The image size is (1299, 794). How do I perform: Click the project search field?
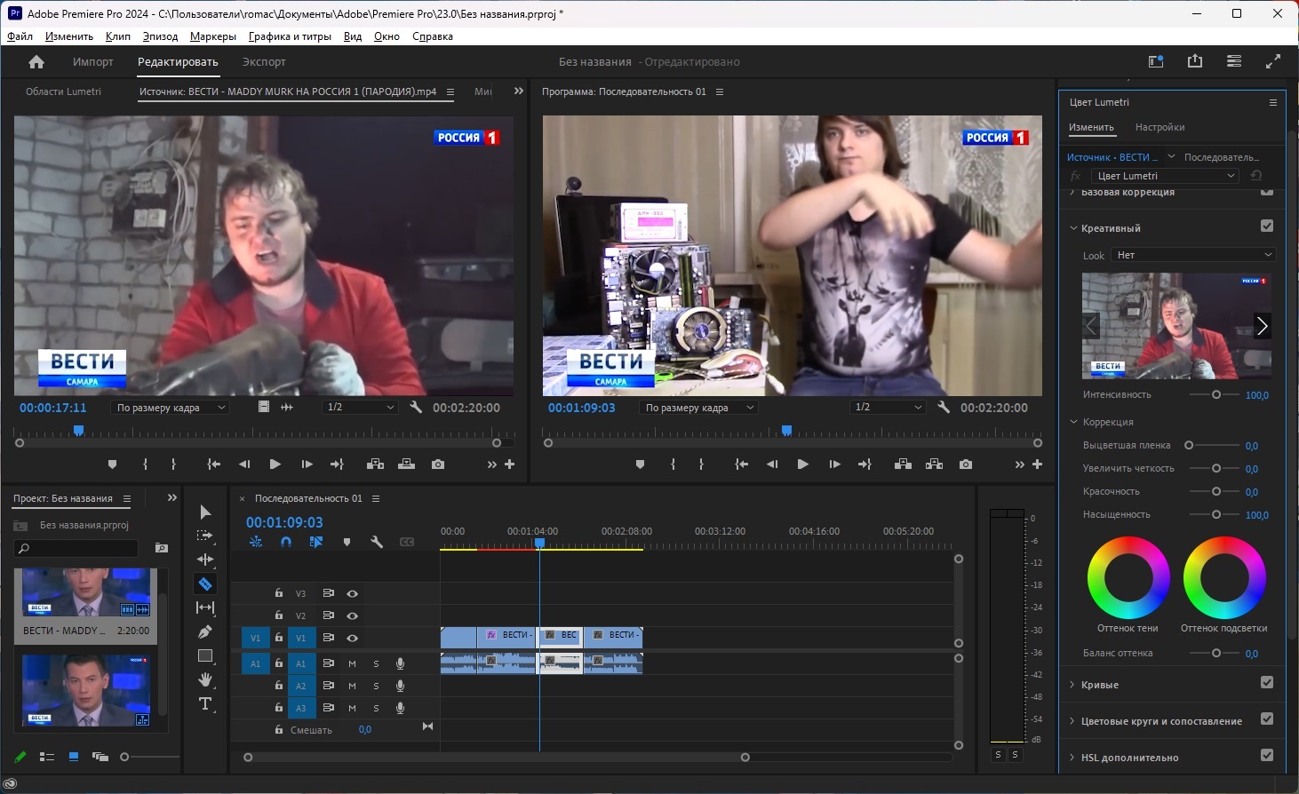coord(80,548)
